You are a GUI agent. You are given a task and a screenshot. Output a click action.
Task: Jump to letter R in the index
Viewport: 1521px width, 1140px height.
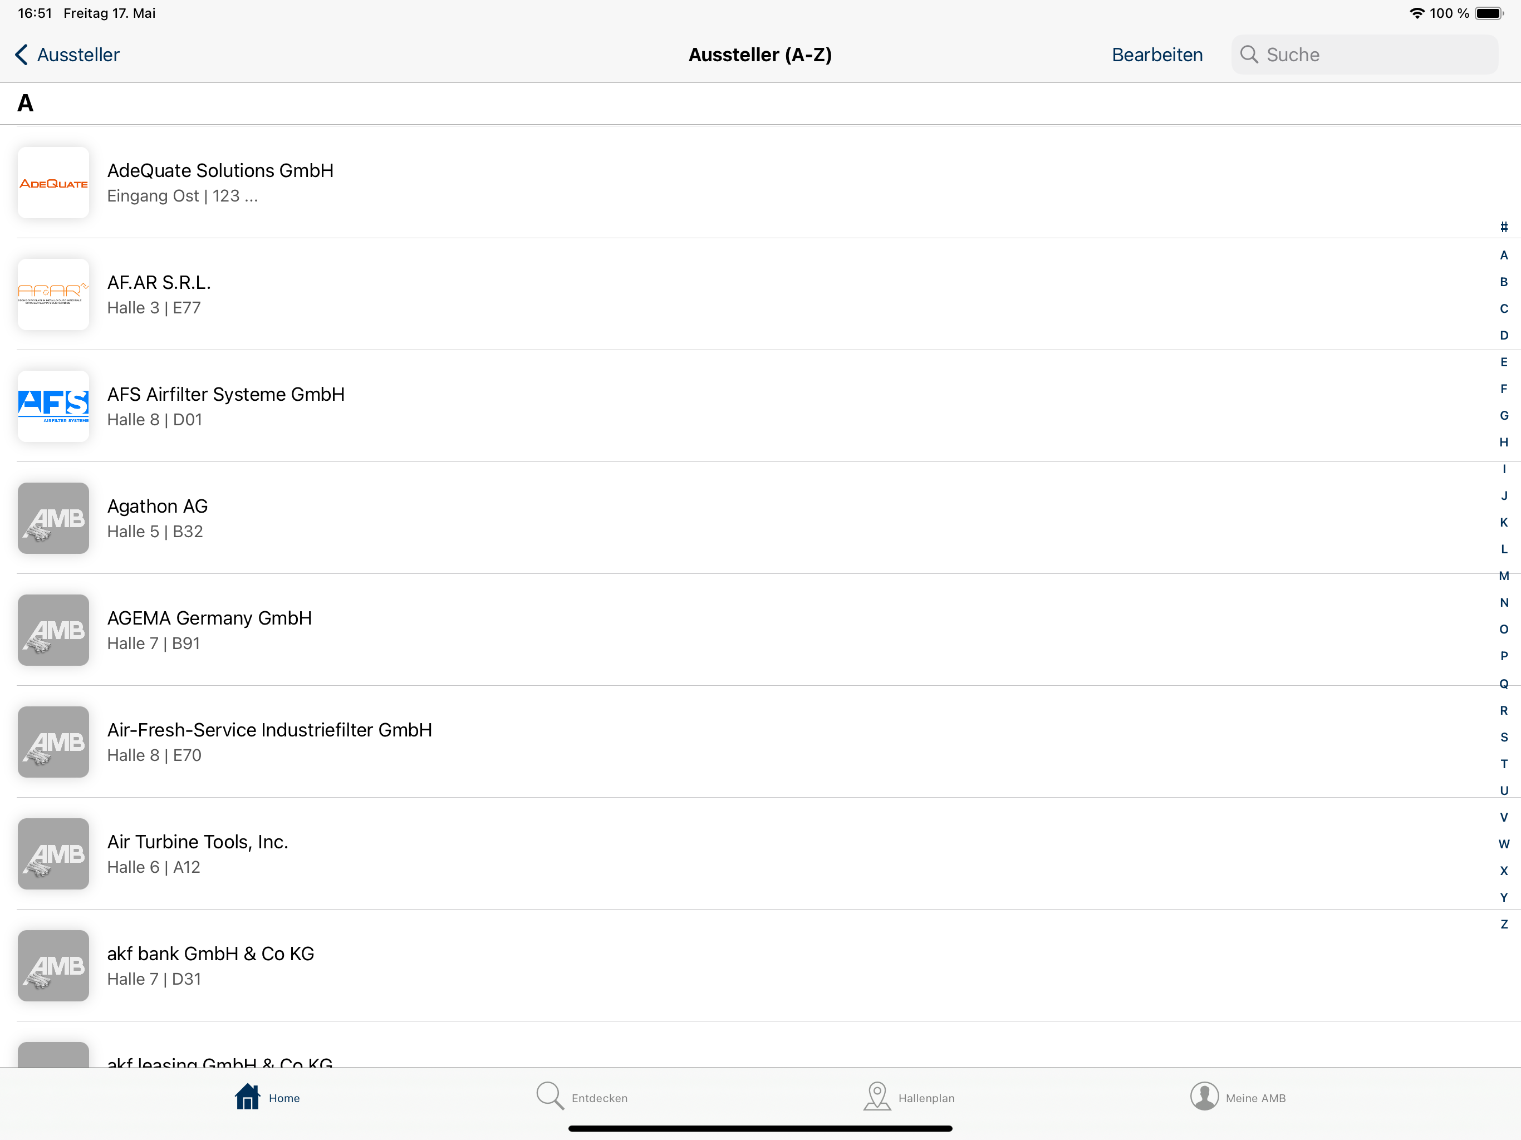(1504, 711)
